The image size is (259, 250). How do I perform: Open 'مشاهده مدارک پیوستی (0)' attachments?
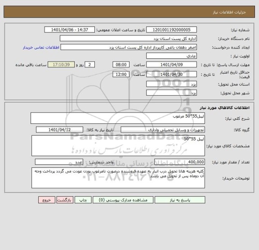pyautogui.click(x=123, y=200)
